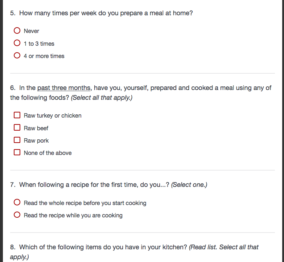This screenshot has width=284, height=262.
Task: Select 'Read the whole recipe before you start cooking'
Action: [x=17, y=202]
